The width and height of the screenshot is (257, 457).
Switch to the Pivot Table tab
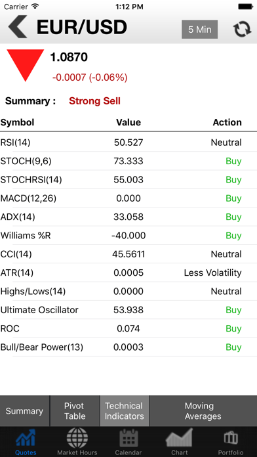pos(75,411)
